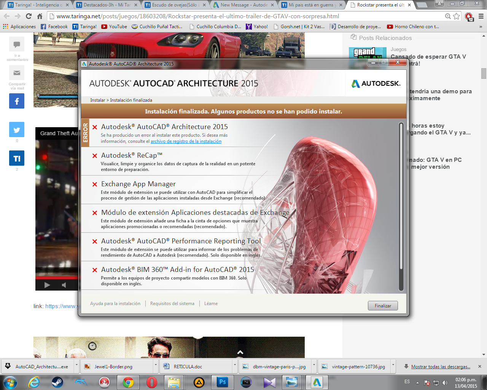Open dropdown for vintage-pattern-10736.jpg download
487x390 pixels.
(x=393, y=366)
